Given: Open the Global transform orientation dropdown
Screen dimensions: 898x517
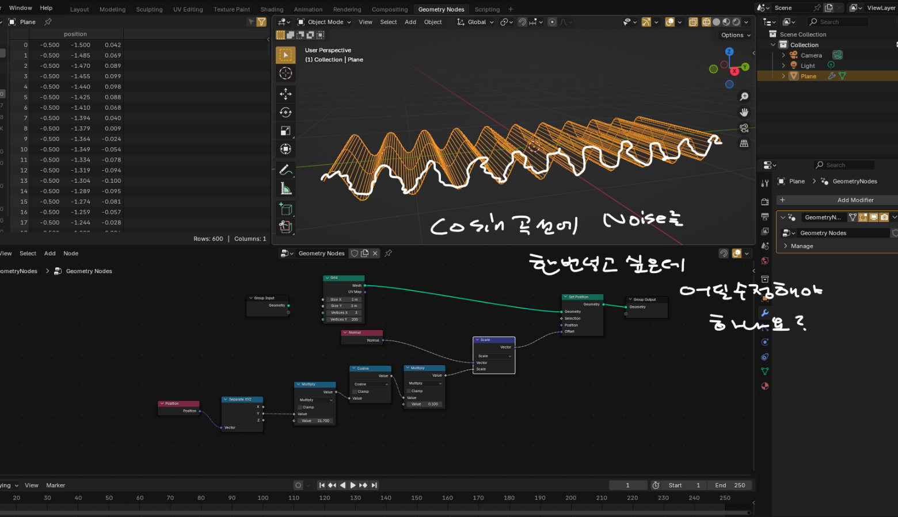Looking at the screenshot, I should (475, 22).
